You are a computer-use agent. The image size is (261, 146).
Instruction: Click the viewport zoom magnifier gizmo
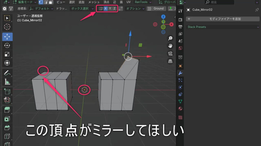coord(170,39)
